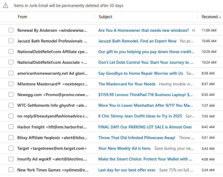Sort by the From column header

(x=22, y=17)
